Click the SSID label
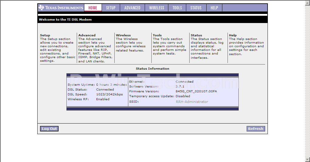Image resolution: width=310 pixels, height=162 pixels. tap(134, 102)
